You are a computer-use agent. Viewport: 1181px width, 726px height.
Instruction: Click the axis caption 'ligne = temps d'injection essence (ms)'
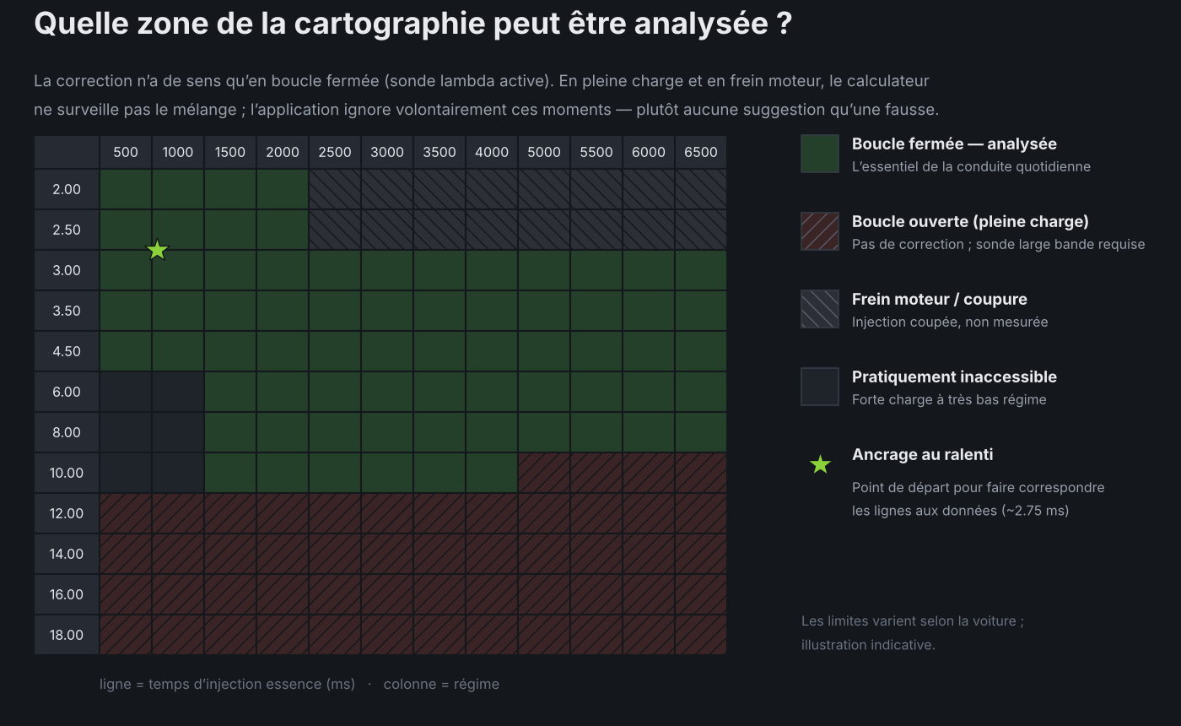point(227,684)
